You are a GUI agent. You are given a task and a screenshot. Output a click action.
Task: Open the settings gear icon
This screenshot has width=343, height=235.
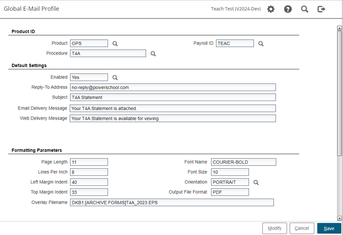(271, 9)
